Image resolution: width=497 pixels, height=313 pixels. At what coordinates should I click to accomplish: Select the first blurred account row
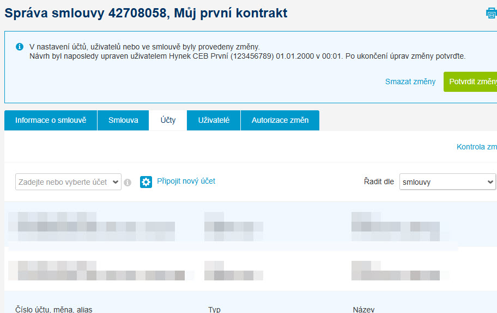pos(251,227)
